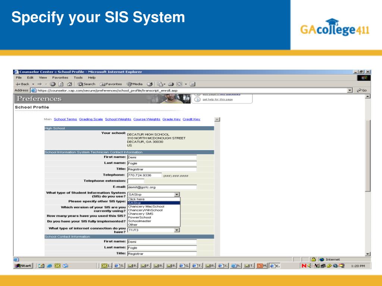This screenshot has width=382, height=286.
Task: Click the Edit page toolbar icon
Action: 179,84
